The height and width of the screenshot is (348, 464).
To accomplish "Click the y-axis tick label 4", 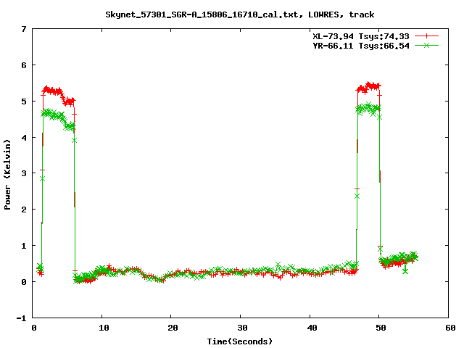I will (x=24, y=138).
